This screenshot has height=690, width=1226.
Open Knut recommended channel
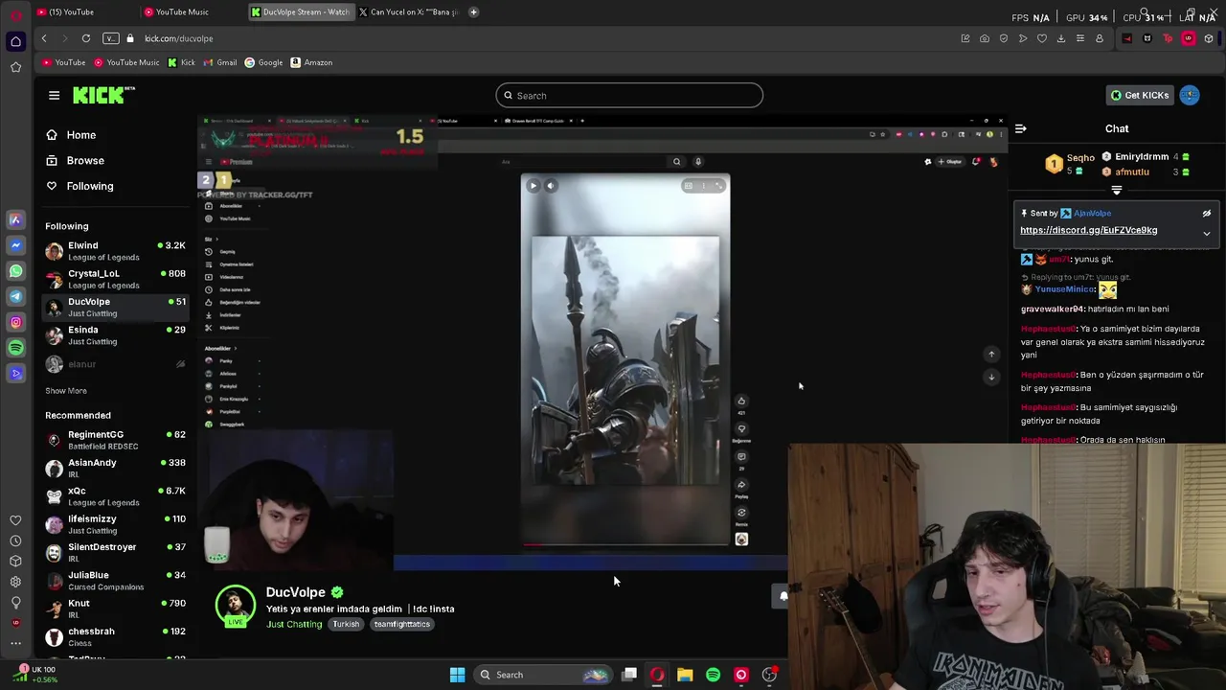pyautogui.click(x=115, y=609)
